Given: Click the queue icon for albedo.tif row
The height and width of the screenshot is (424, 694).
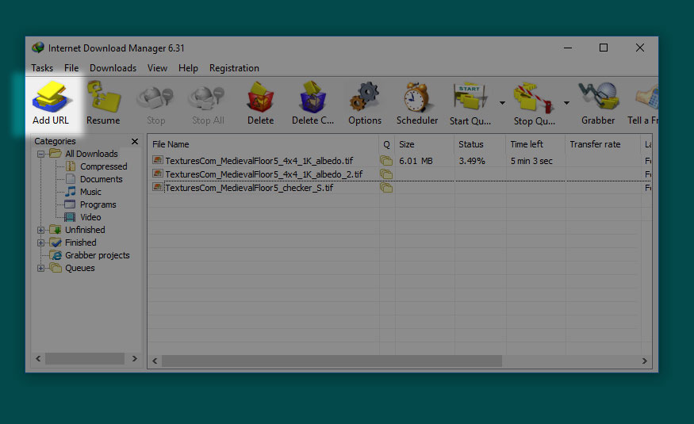Looking at the screenshot, I should (386, 161).
